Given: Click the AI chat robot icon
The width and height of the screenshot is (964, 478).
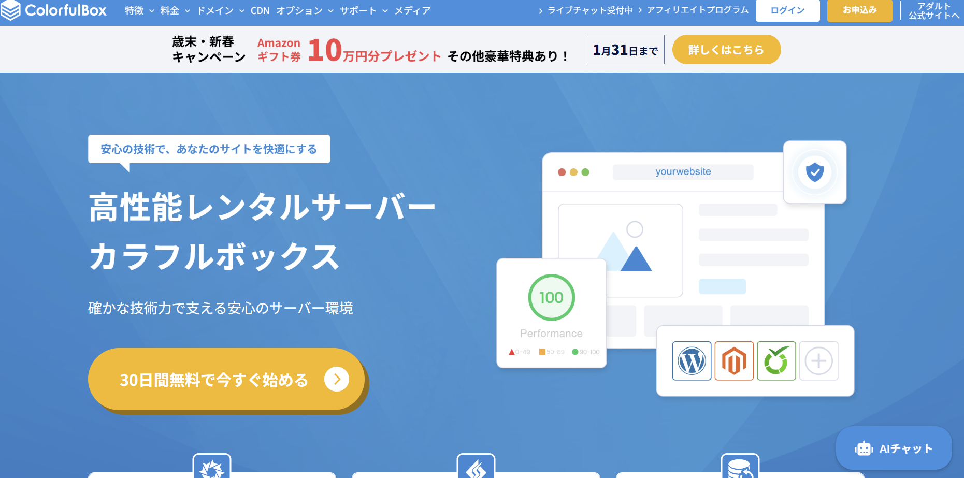Looking at the screenshot, I should 864,448.
